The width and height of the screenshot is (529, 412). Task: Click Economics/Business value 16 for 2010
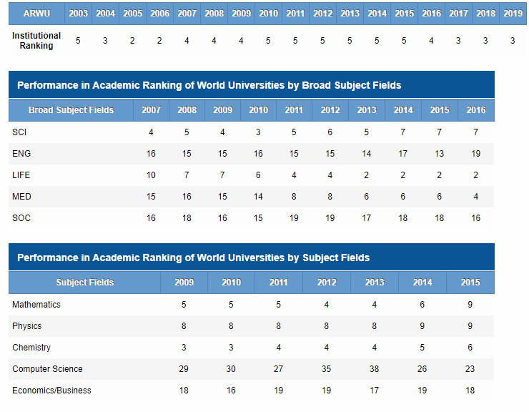click(x=231, y=391)
